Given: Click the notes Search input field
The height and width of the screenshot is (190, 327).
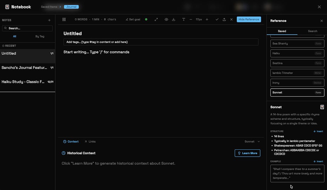Looking at the screenshot, I should coord(27,28).
